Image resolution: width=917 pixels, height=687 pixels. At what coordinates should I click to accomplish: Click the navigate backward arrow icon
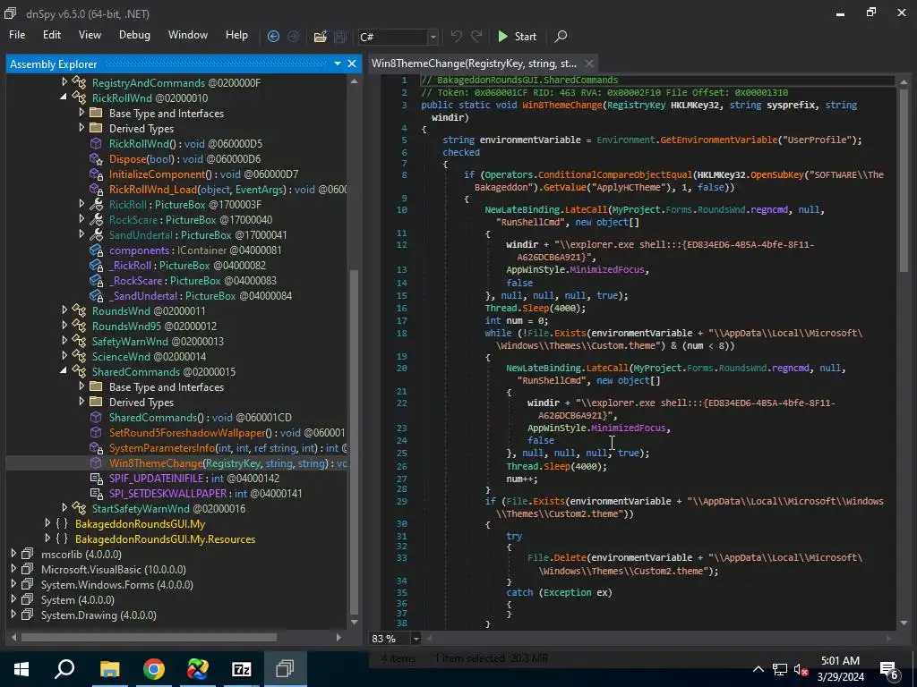(273, 36)
